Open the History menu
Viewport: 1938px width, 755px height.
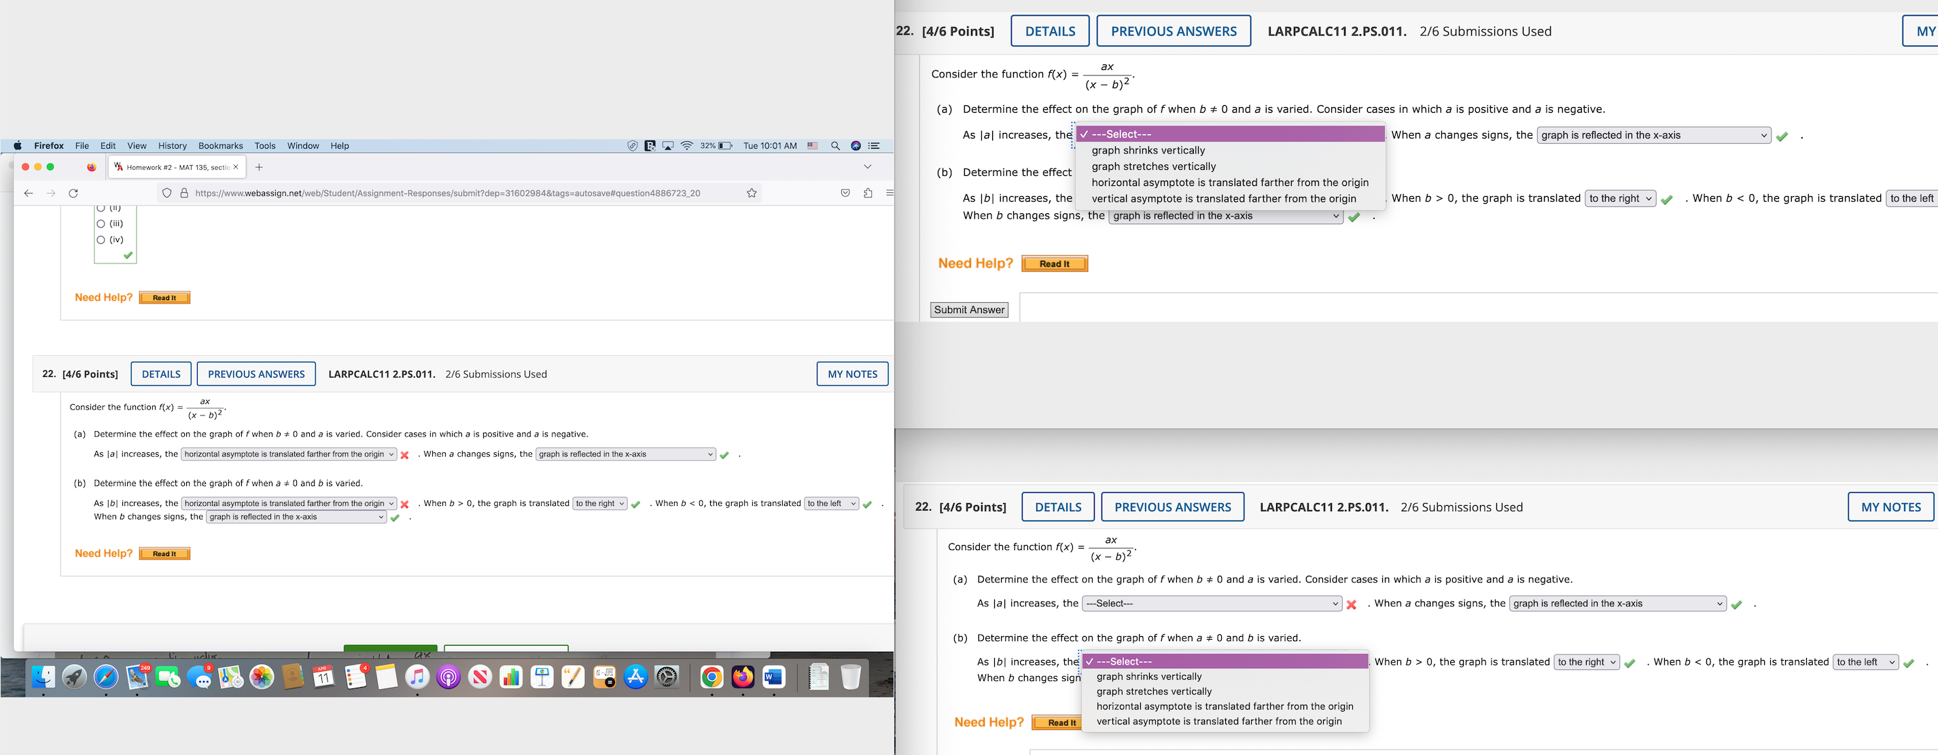173,145
